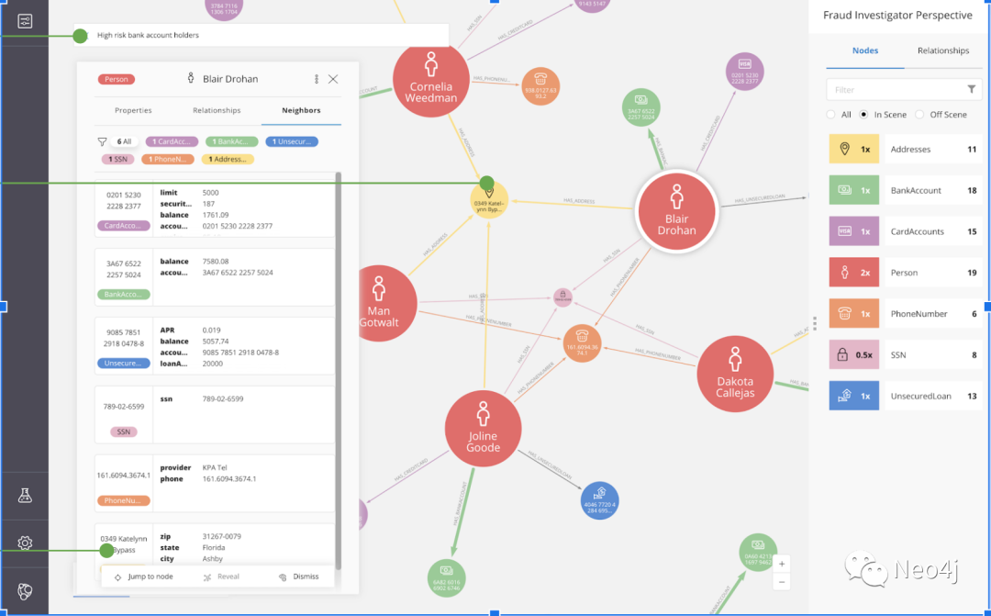Viewport: 991px width, 616px height.
Task: Click the help icon at sidebar bottom
Action: 25,591
